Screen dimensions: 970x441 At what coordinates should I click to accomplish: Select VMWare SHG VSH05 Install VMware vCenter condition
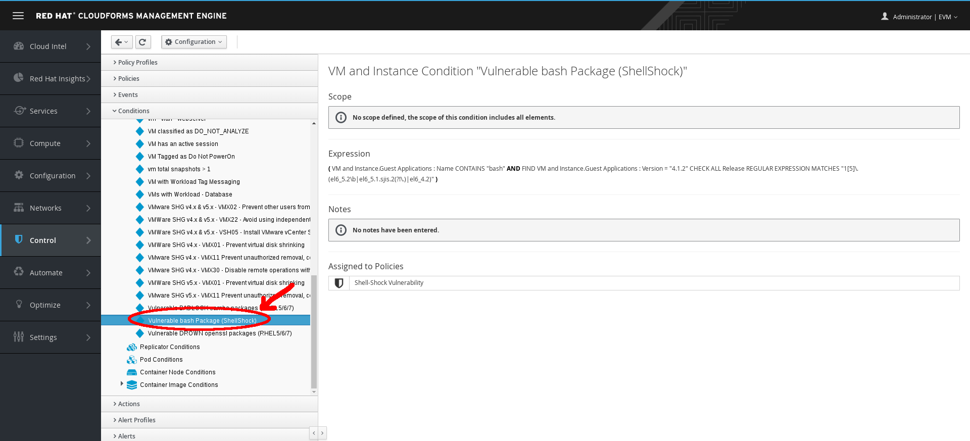tap(229, 232)
